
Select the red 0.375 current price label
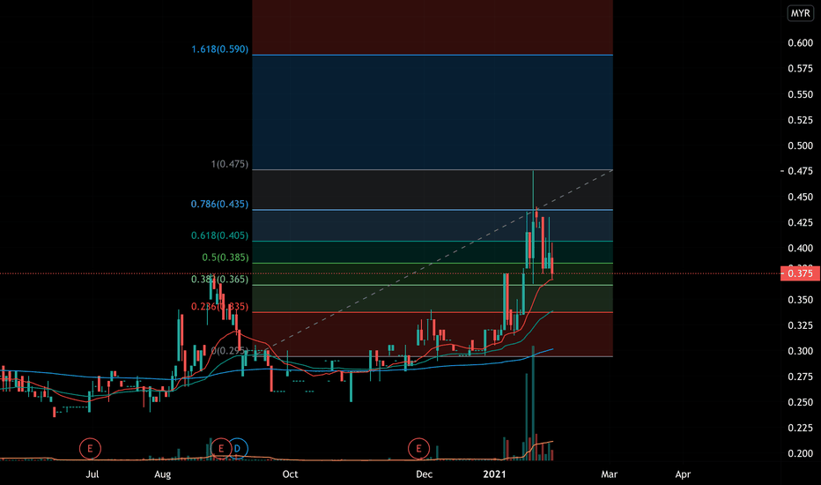point(800,273)
